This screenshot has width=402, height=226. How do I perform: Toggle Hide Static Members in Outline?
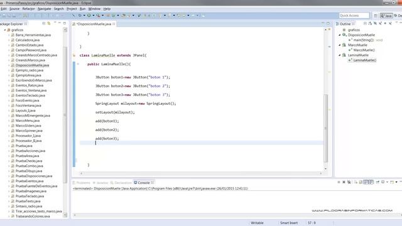coord(380,23)
